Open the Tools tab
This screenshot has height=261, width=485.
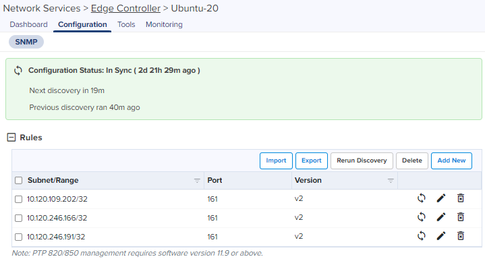point(126,24)
